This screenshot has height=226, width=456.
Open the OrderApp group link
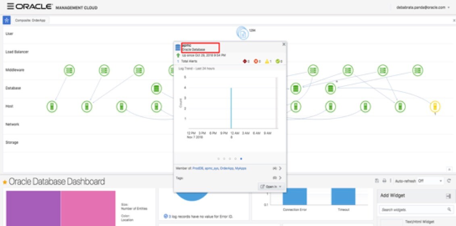pyautogui.click(x=227, y=168)
